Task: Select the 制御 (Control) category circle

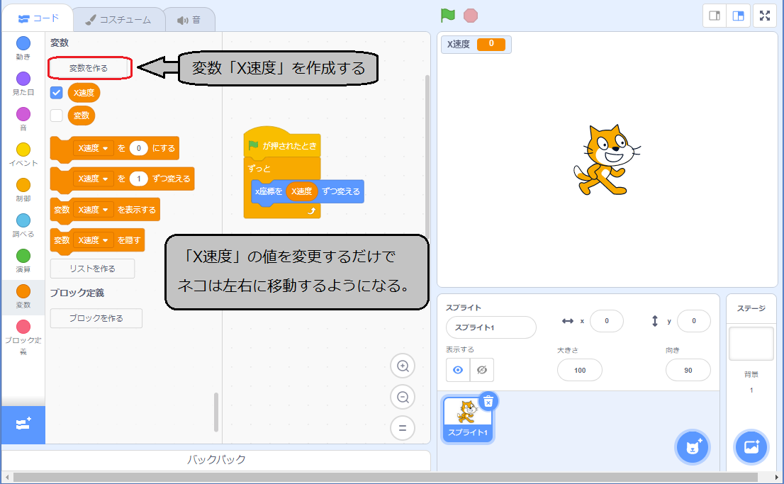Action: pyautogui.click(x=23, y=185)
